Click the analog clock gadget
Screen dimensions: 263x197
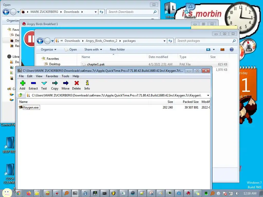point(241,18)
